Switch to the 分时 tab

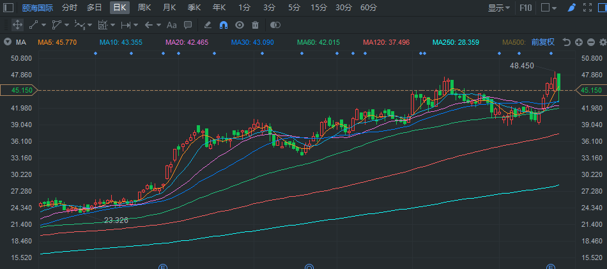coord(69,8)
